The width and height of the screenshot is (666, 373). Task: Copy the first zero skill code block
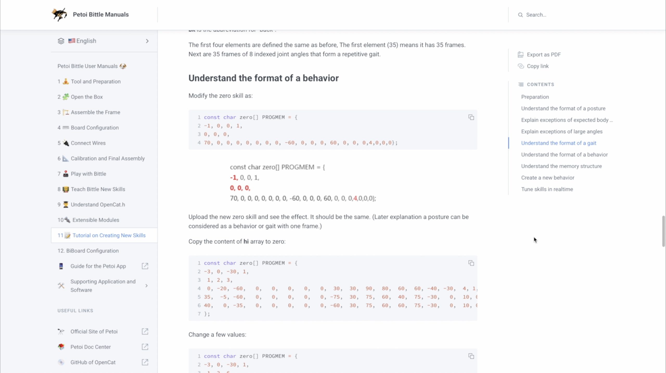tap(471, 117)
